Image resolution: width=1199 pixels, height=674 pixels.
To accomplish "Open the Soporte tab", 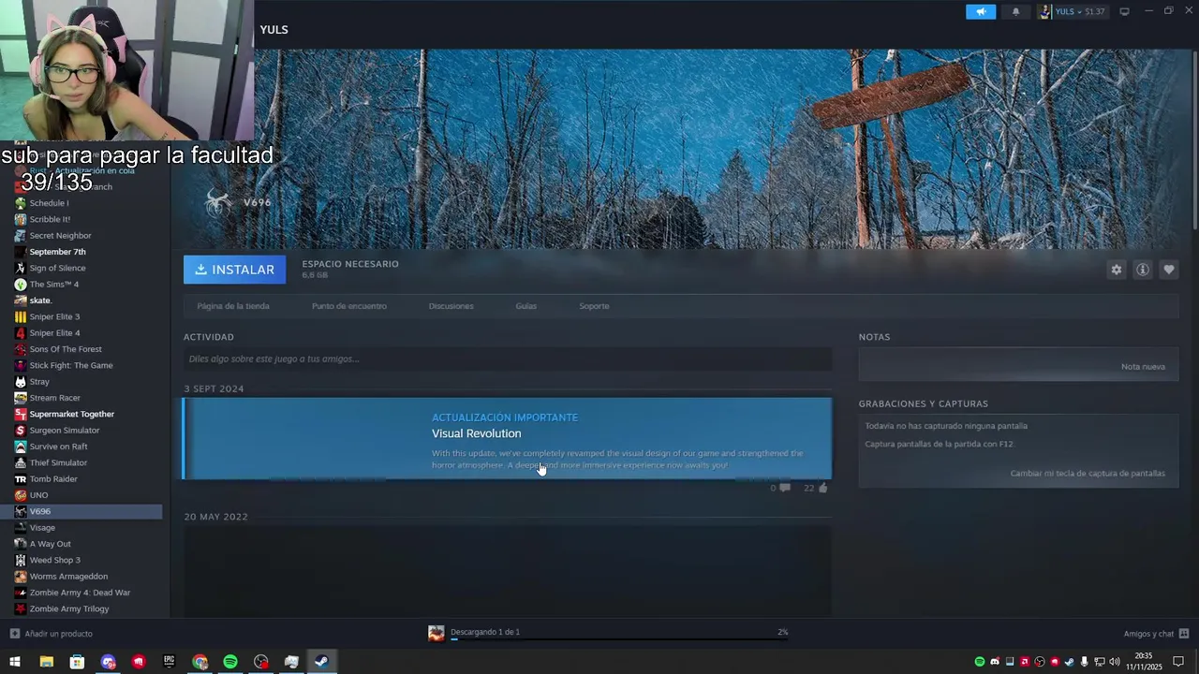I will coord(594,306).
